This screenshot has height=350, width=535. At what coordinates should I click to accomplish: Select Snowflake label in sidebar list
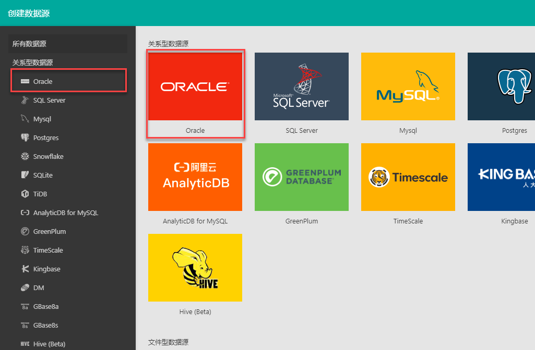pyautogui.click(x=48, y=156)
